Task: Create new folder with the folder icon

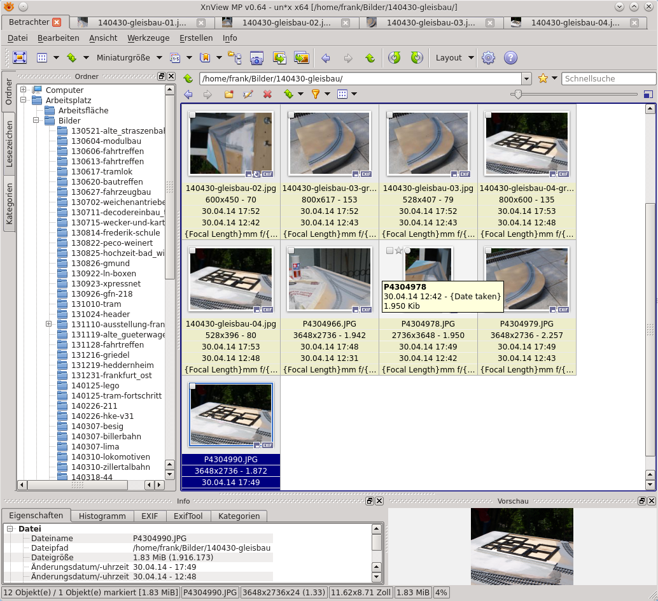Action: (228, 94)
